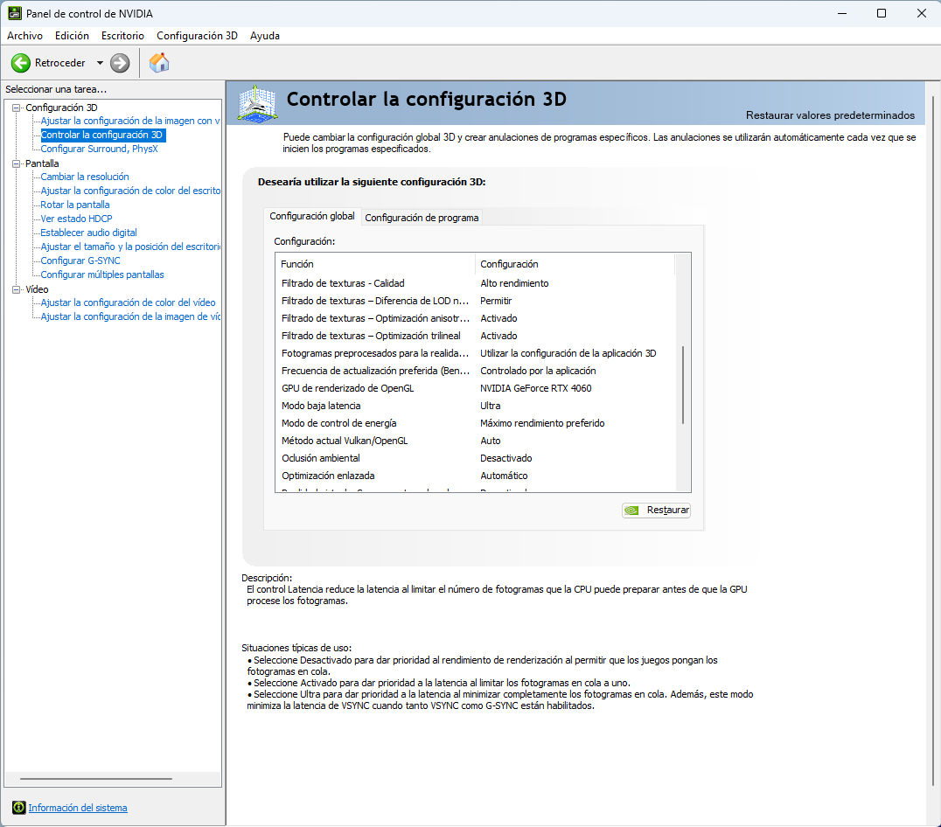The width and height of the screenshot is (941, 827).
Task: Open Configurar G-SYNC
Action: [x=80, y=261]
